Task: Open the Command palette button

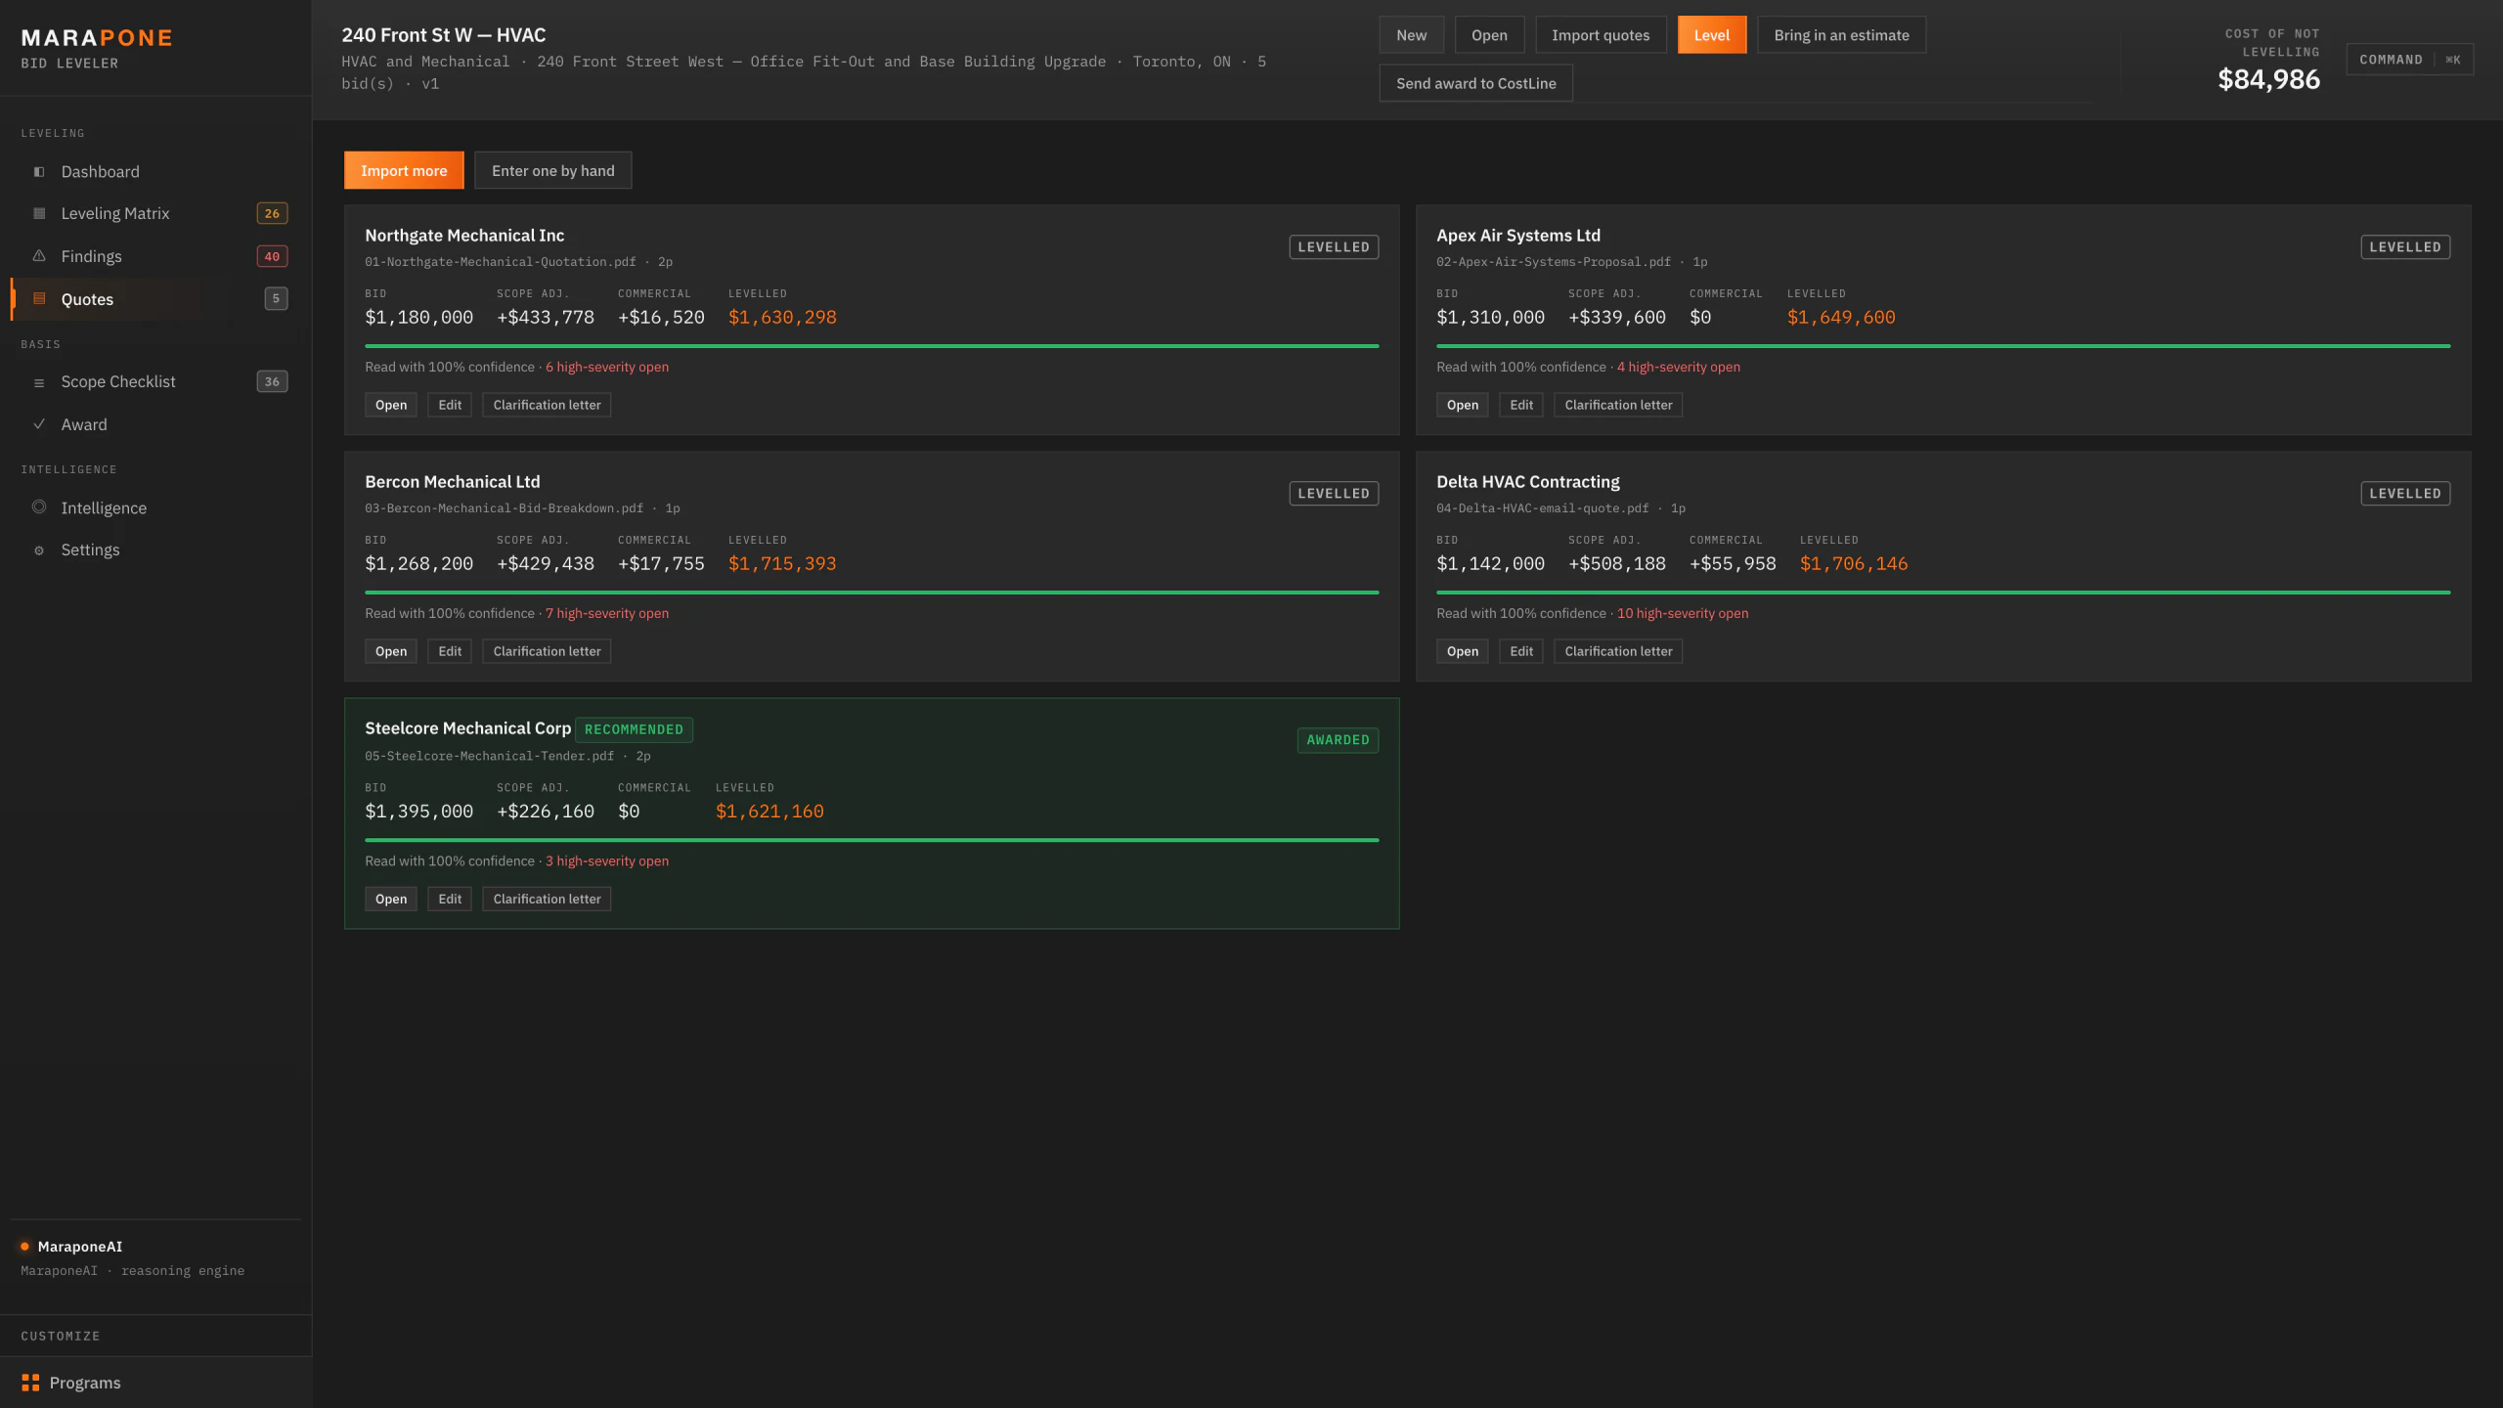Action: point(2409,60)
